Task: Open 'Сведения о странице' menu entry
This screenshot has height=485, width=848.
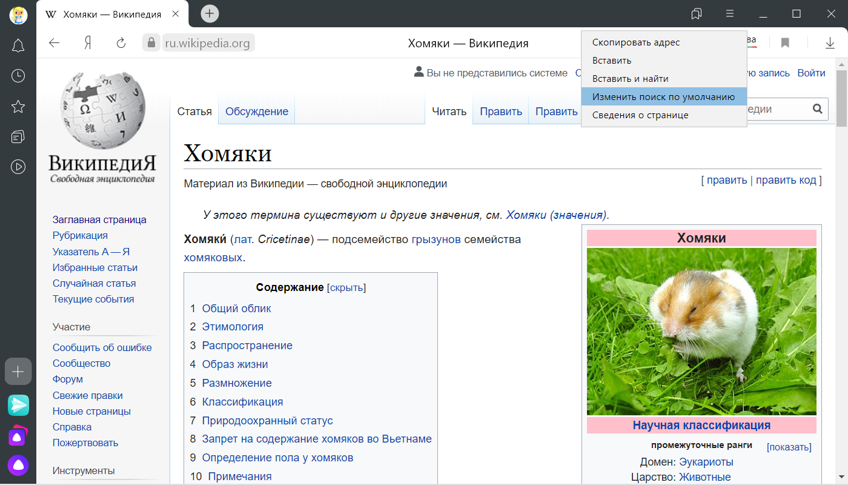Action: click(664, 115)
